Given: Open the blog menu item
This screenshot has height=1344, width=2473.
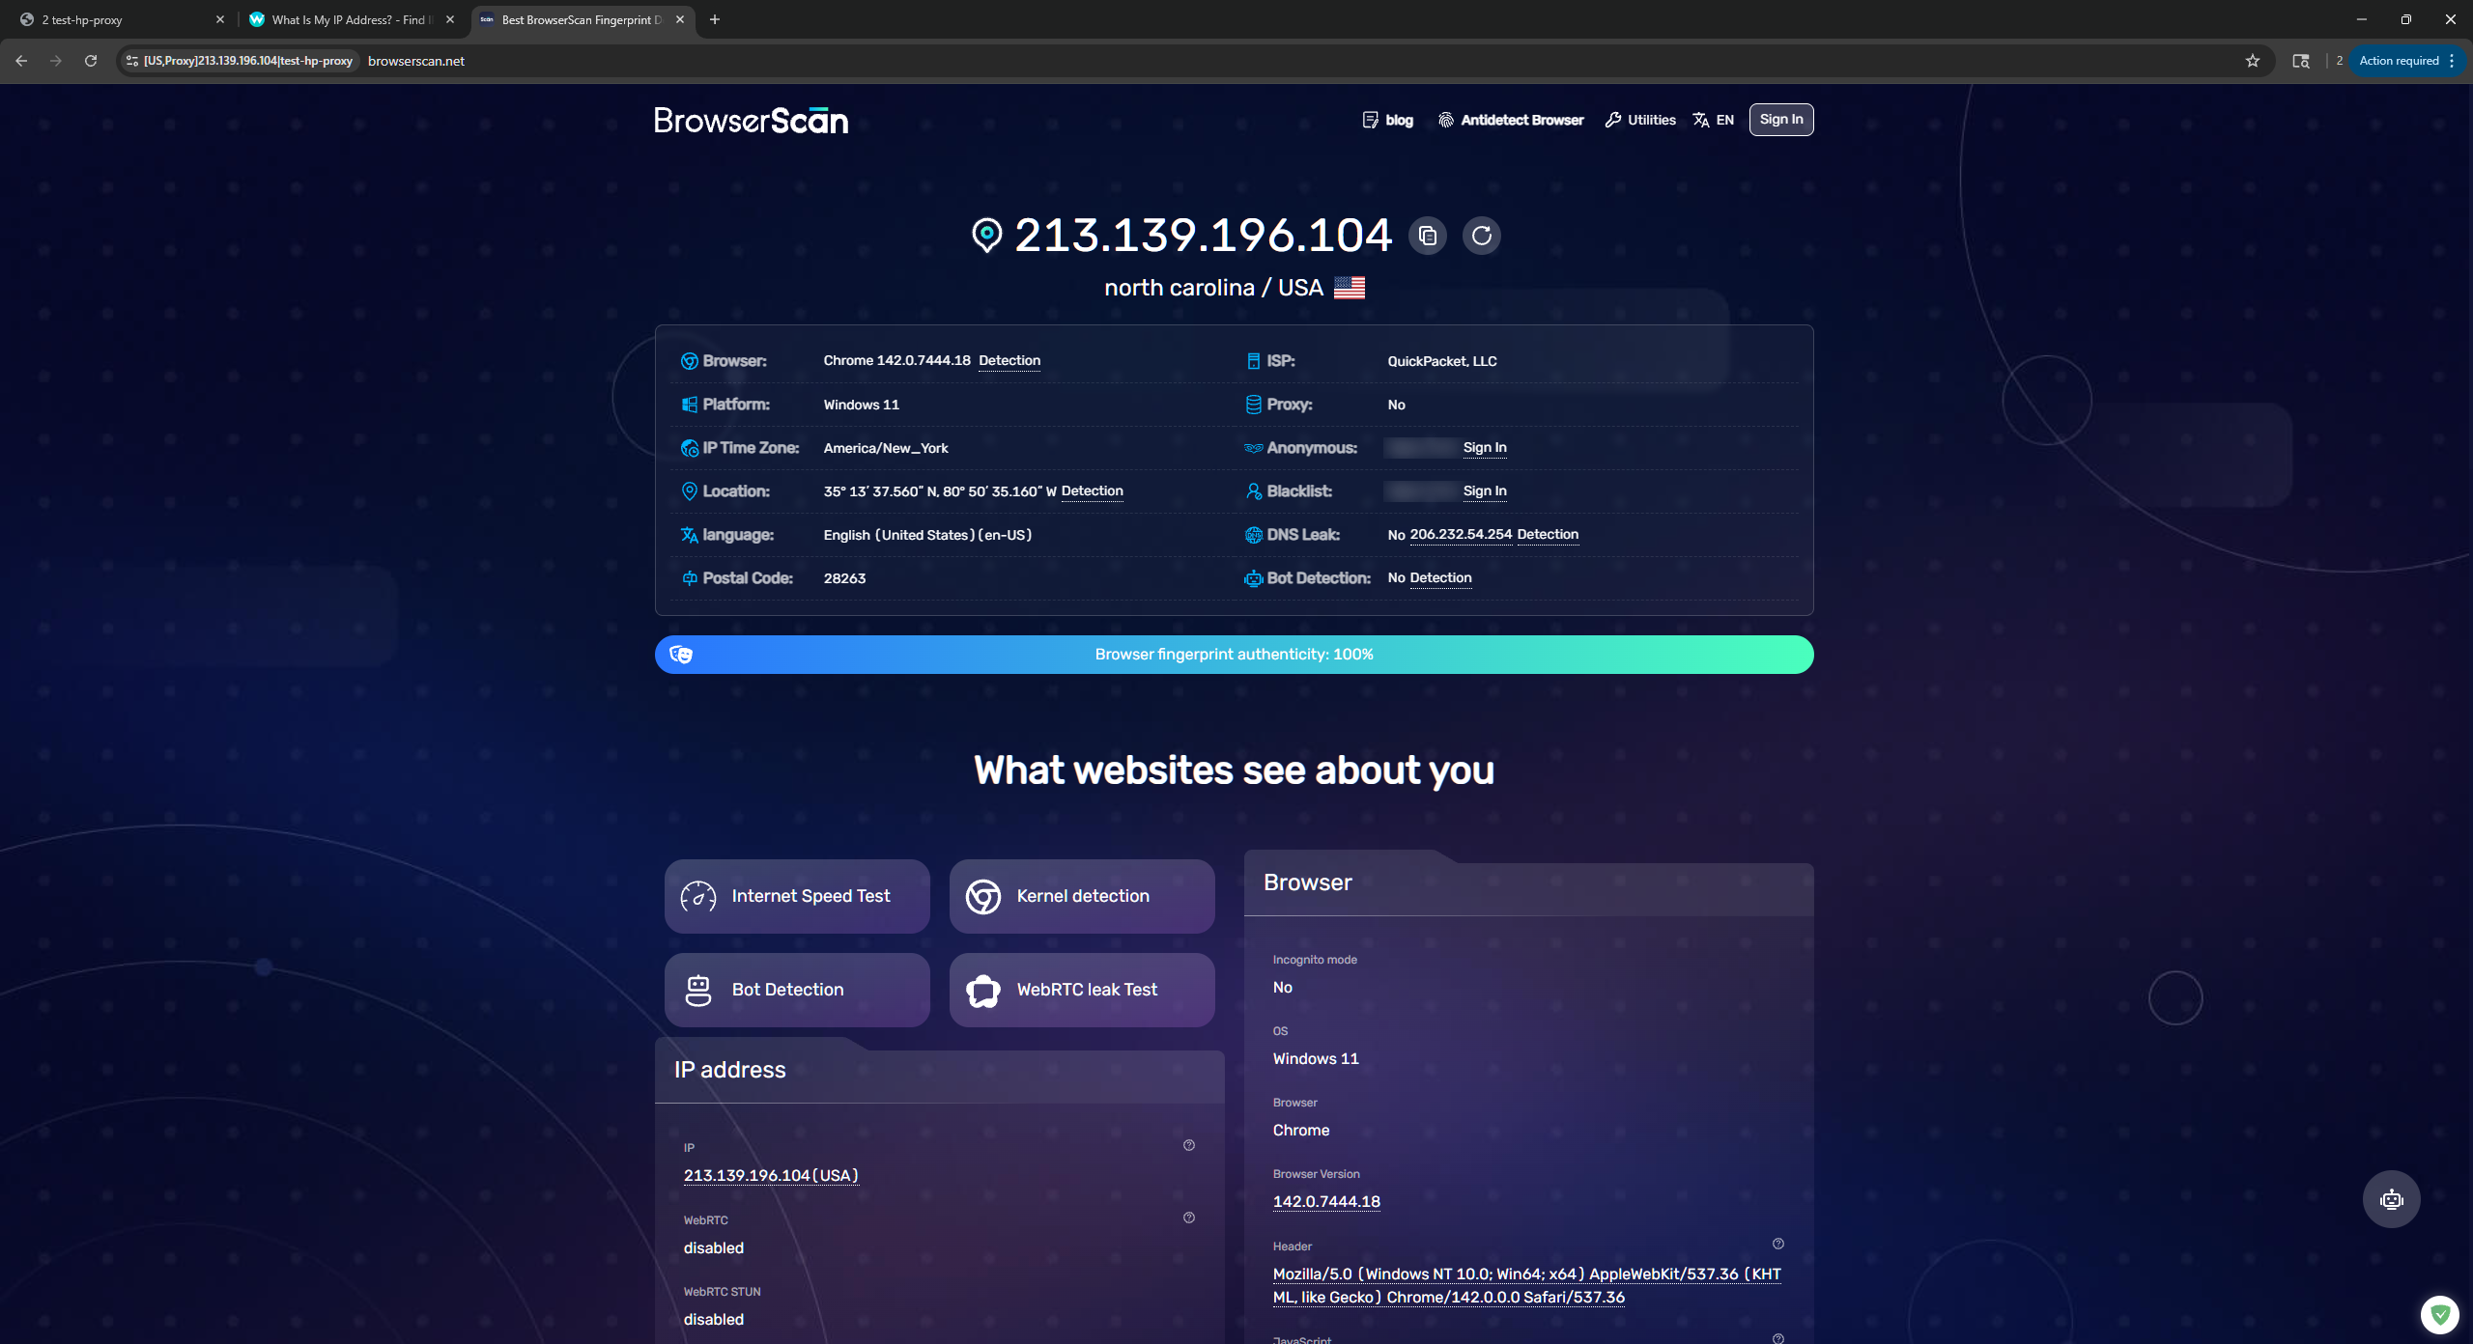Looking at the screenshot, I should 1388,120.
